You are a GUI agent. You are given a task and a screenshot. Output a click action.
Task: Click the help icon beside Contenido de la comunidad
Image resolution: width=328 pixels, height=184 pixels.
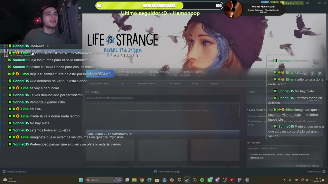(131, 134)
